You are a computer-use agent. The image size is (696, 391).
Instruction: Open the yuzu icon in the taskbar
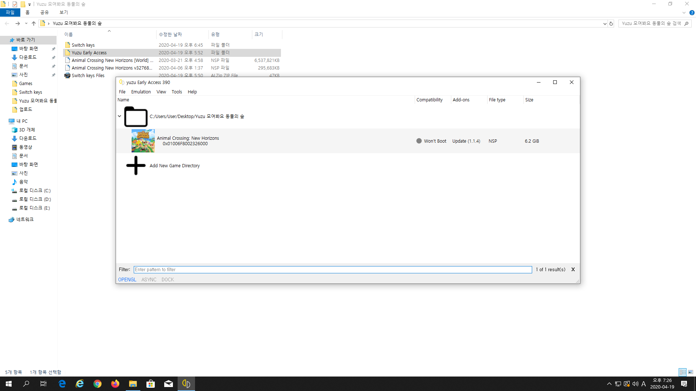[186, 384]
